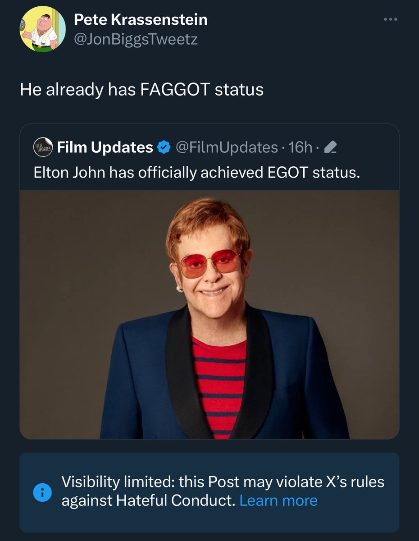This screenshot has width=419, height=541.
Task: Open the three-dot more options menu
Action: [390, 20]
